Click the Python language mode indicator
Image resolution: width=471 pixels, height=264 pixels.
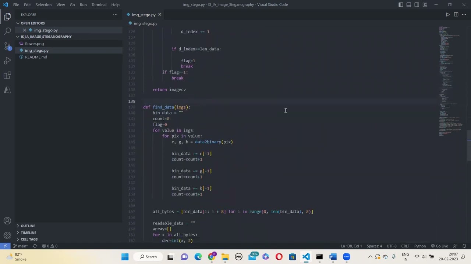(x=420, y=246)
